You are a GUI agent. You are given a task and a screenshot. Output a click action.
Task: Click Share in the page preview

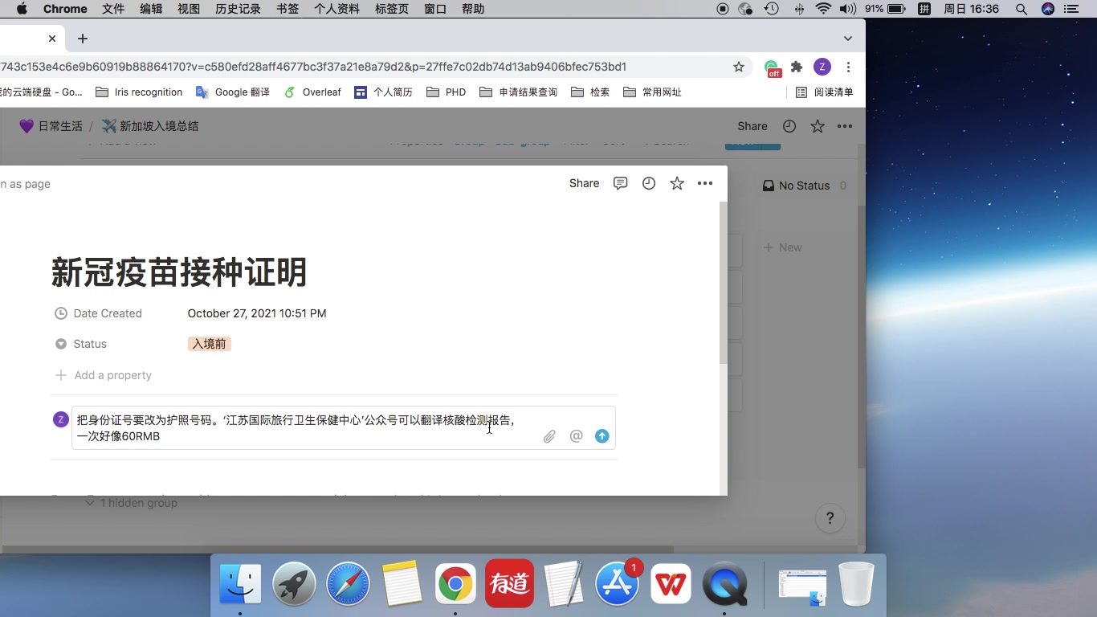tap(584, 183)
